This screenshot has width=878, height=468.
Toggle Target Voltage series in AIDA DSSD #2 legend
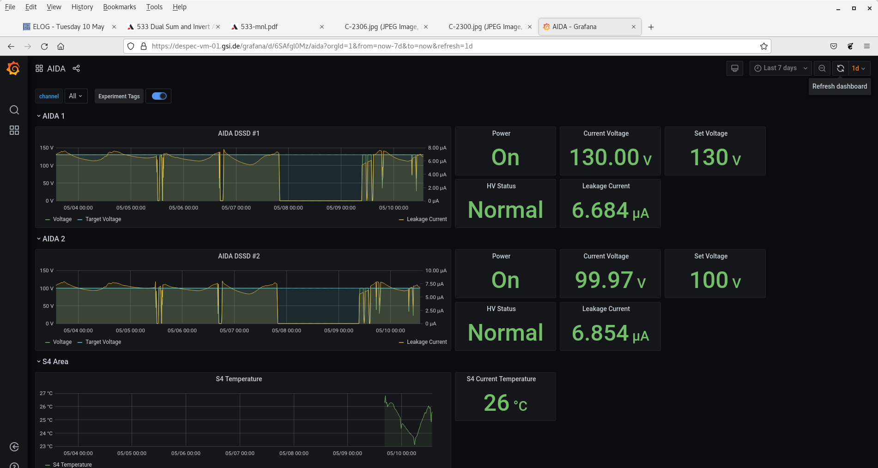click(x=103, y=342)
